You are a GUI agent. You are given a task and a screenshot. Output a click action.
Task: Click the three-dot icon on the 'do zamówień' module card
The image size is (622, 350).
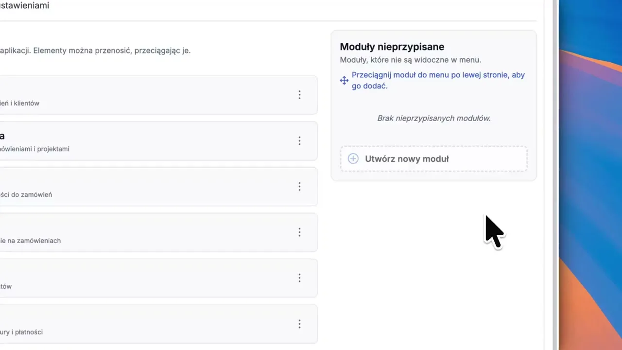(300, 186)
